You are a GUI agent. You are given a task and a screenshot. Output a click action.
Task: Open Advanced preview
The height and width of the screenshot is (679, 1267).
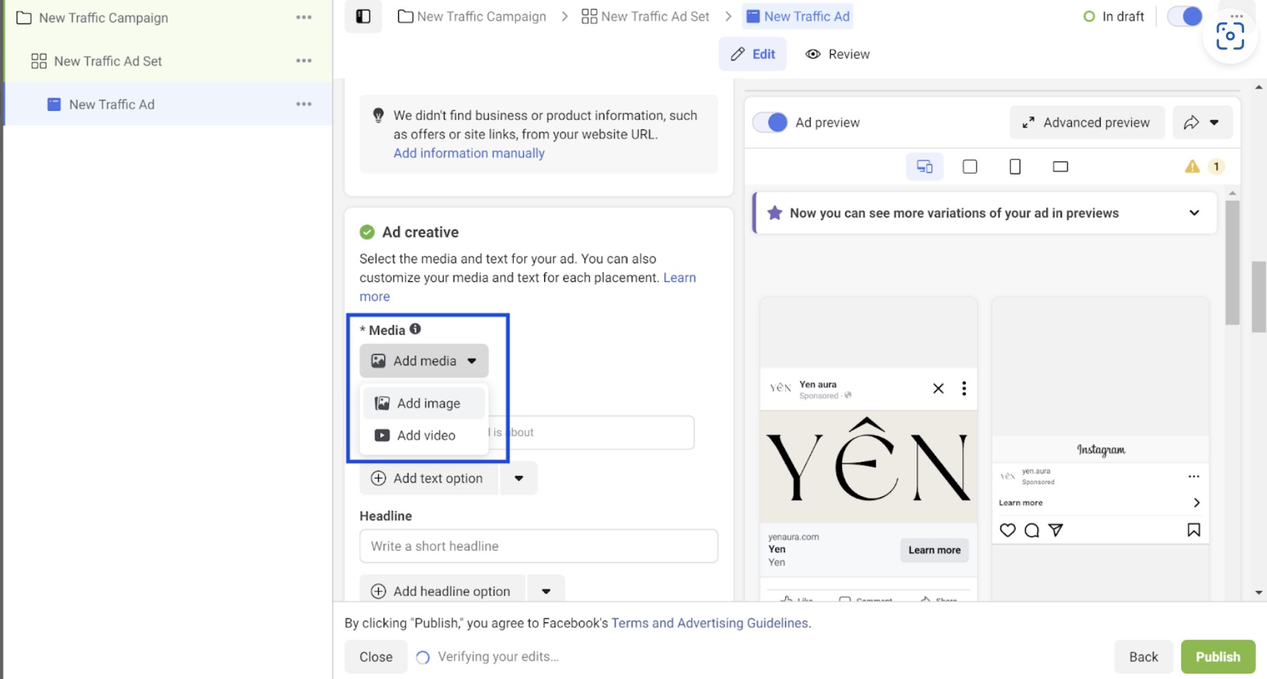click(1086, 123)
